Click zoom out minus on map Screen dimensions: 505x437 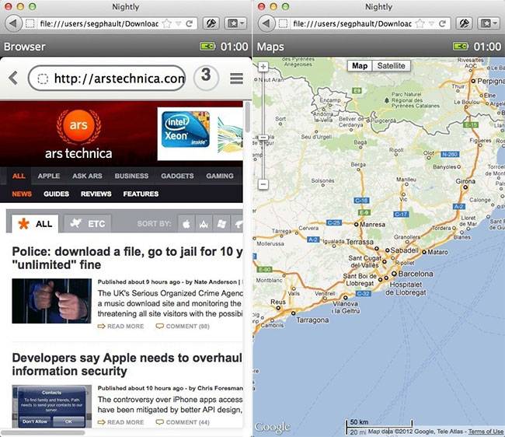coord(263,184)
